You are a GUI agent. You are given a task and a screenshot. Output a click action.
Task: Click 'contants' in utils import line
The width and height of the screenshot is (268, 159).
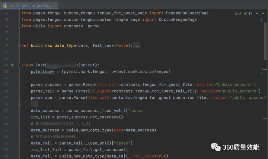(x=74, y=26)
